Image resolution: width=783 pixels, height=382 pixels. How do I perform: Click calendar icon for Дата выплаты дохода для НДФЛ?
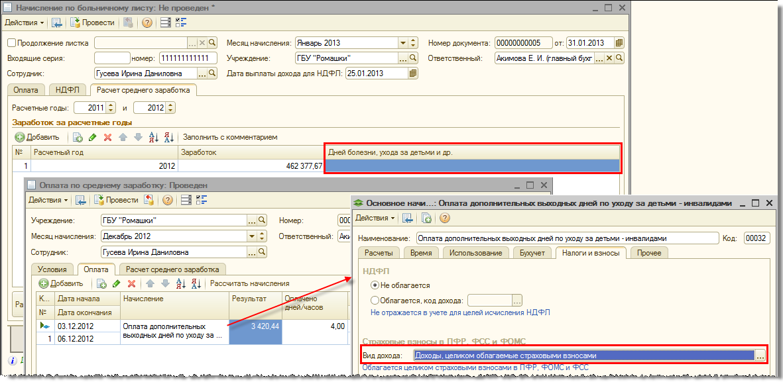[x=413, y=74]
